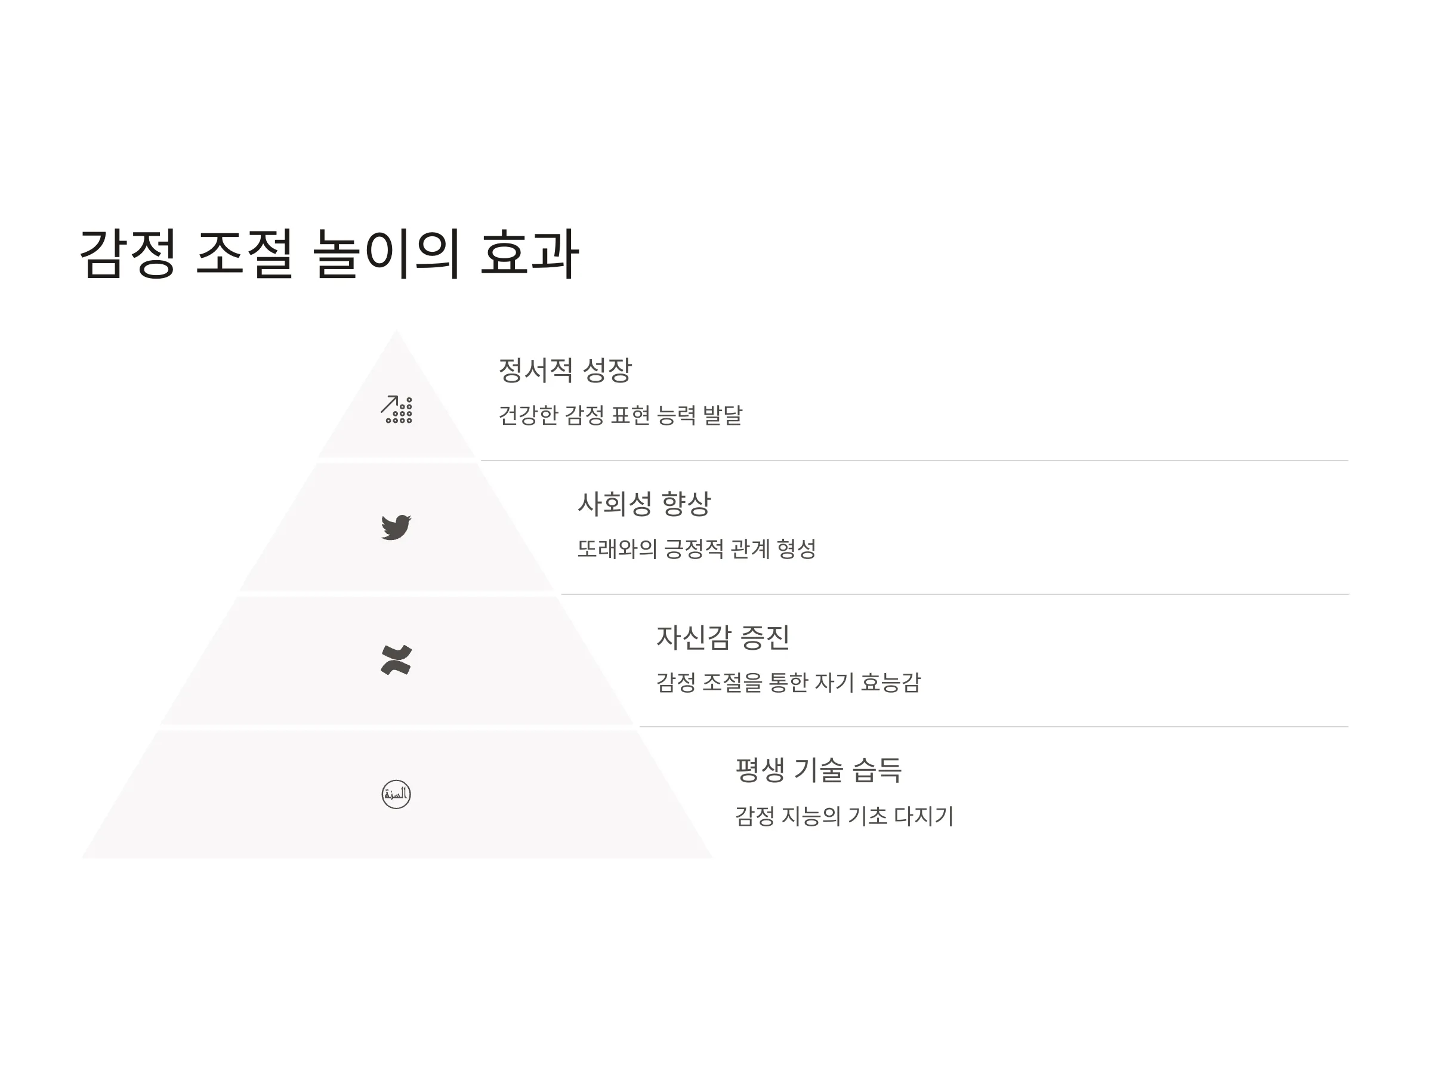Click the text 또래와의 긍정적 관계 형성
Screen dimensions: 1432x1074
[x=696, y=549]
